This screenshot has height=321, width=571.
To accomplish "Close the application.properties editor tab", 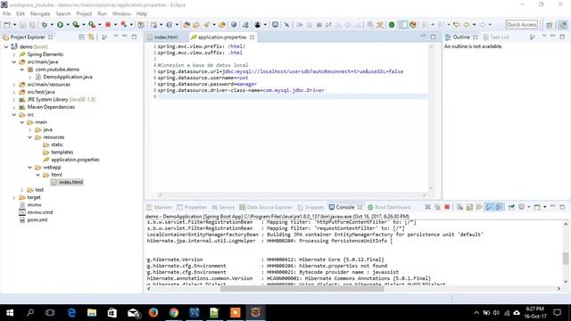I will click(x=252, y=37).
